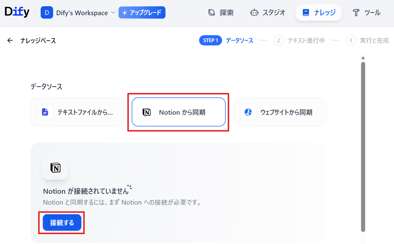
Task: Choose the ウェブサイトから同期 data source
Action: click(280, 112)
